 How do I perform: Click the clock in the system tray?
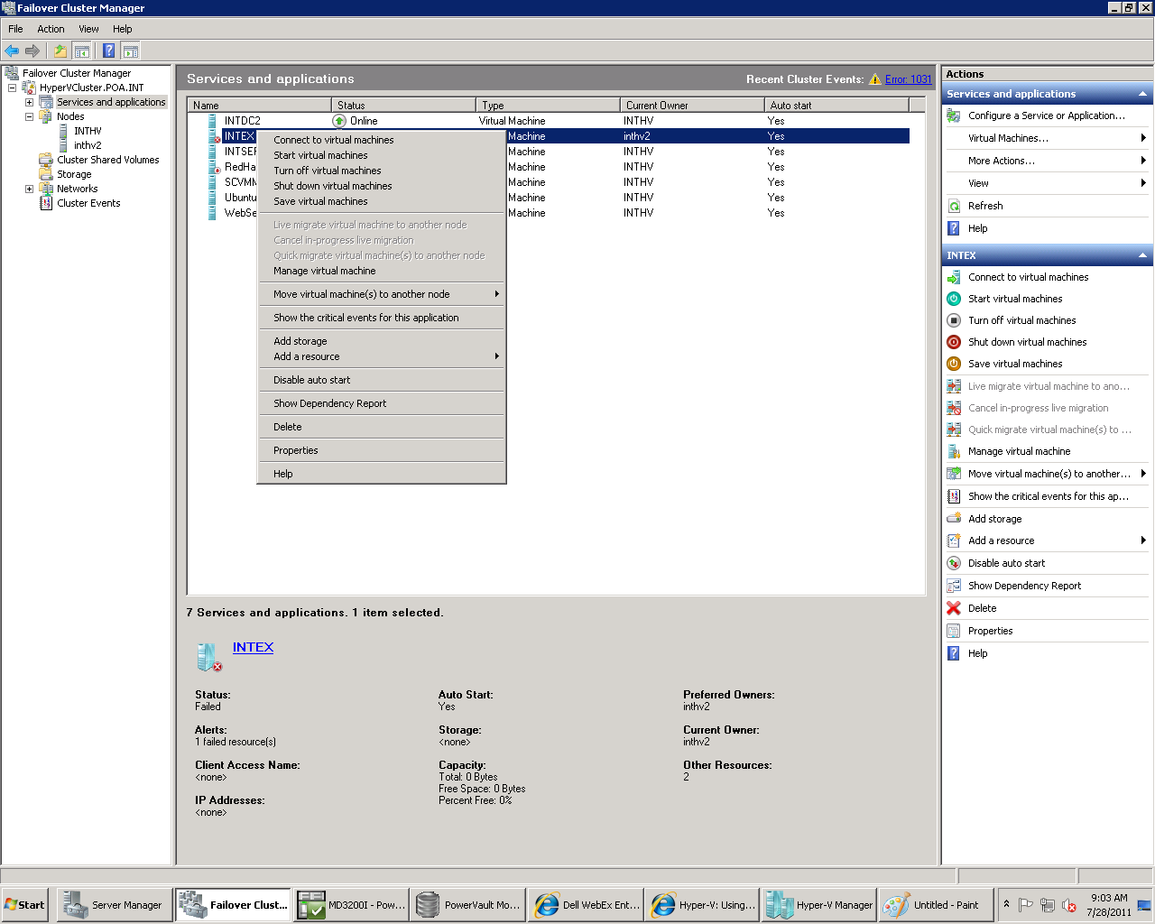(1108, 905)
